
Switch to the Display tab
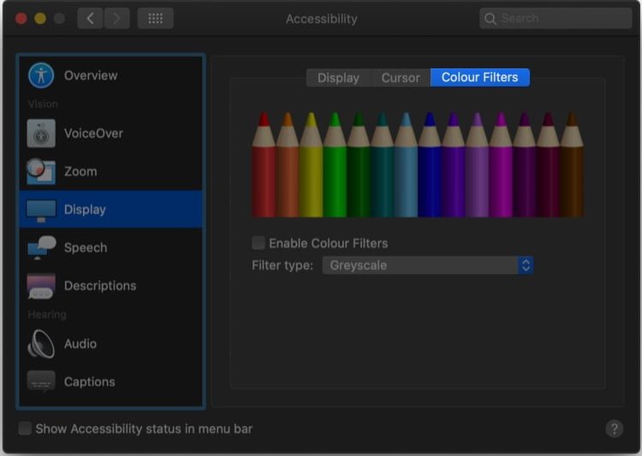(338, 78)
